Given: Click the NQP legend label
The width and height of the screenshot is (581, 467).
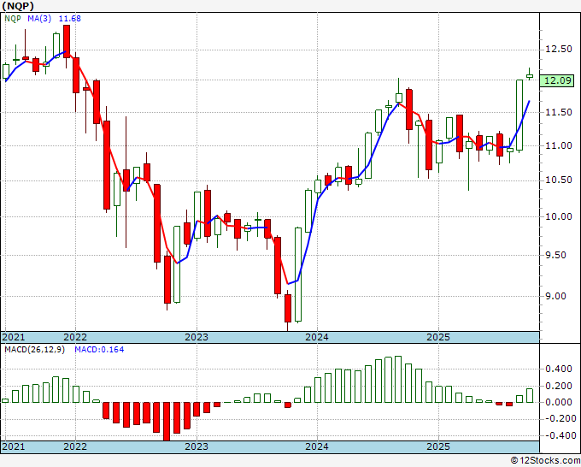Looking at the screenshot, I should 13,19.
